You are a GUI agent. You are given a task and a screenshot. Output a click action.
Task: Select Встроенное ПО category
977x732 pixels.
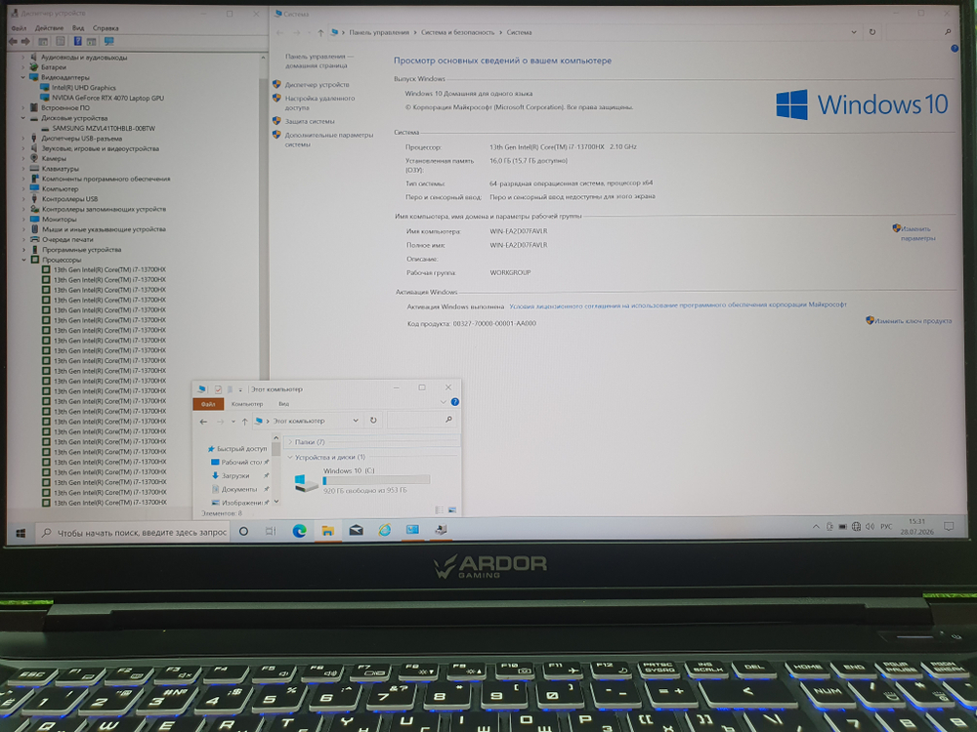(64, 107)
